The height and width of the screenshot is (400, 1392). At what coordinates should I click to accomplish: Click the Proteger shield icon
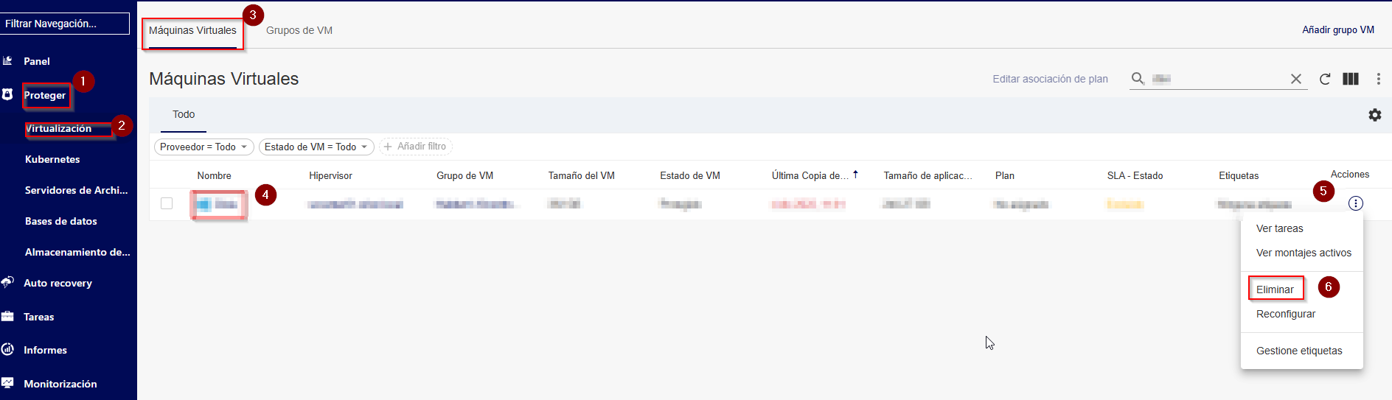click(x=7, y=95)
